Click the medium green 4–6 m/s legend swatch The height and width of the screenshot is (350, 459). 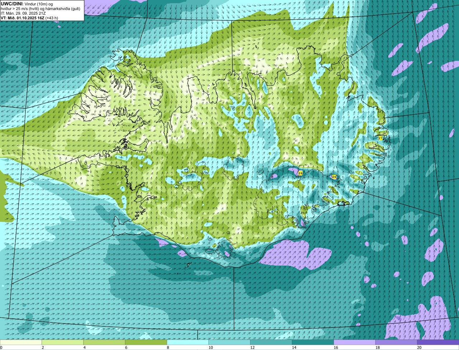tap(104, 342)
